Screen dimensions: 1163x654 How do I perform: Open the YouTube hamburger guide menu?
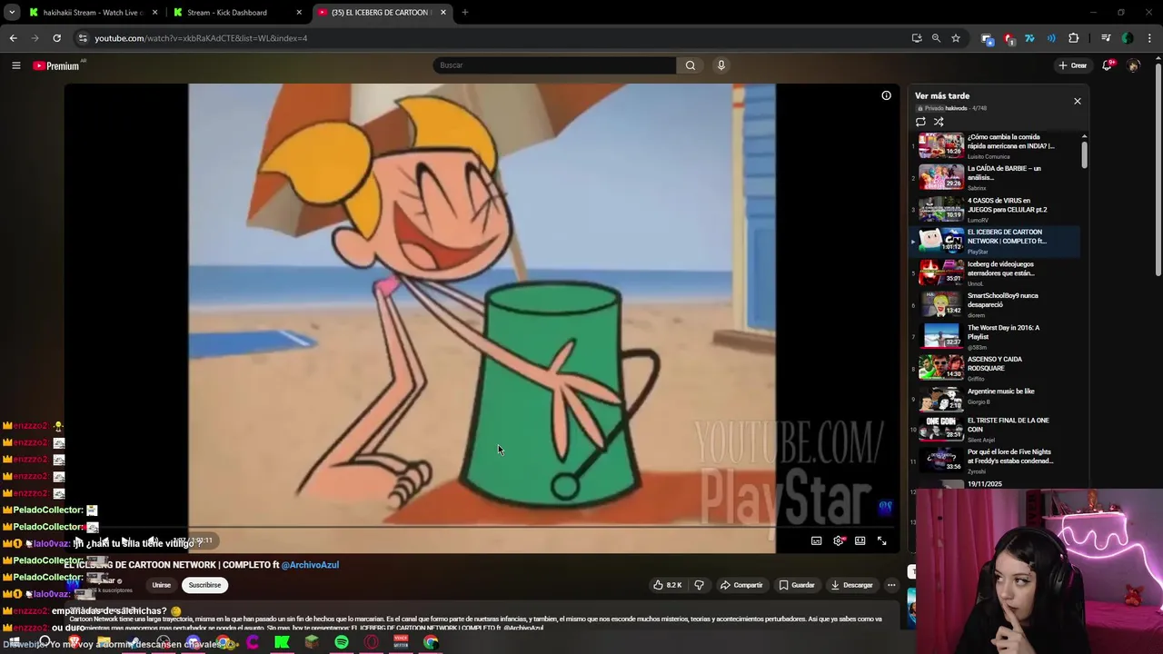tap(15, 65)
